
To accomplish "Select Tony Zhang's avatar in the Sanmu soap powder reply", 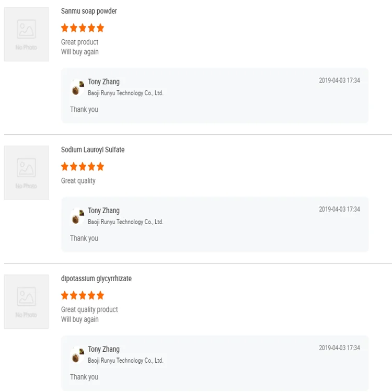I will (x=78, y=87).
